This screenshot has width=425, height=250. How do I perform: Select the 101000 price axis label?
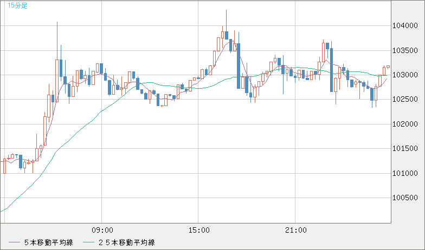(405, 173)
